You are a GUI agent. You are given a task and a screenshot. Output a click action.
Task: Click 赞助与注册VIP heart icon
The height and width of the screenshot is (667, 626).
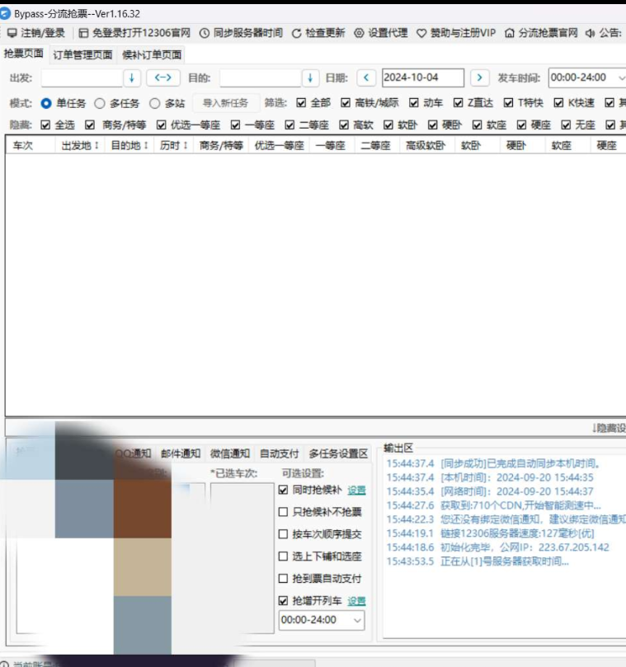pyautogui.click(x=421, y=33)
